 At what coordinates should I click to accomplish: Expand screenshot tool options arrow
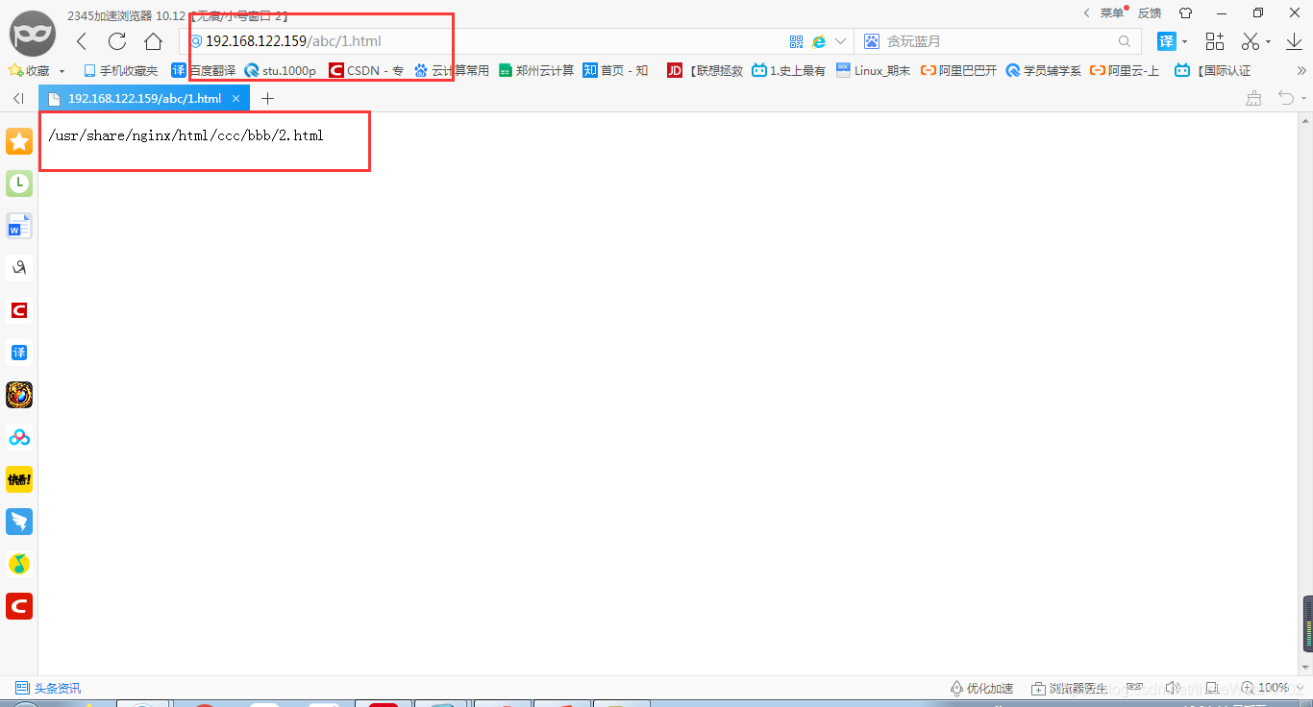[1268, 41]
